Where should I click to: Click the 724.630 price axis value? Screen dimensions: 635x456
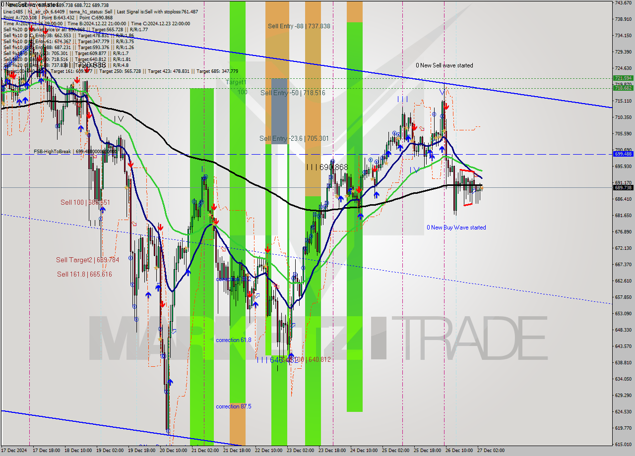623,68
